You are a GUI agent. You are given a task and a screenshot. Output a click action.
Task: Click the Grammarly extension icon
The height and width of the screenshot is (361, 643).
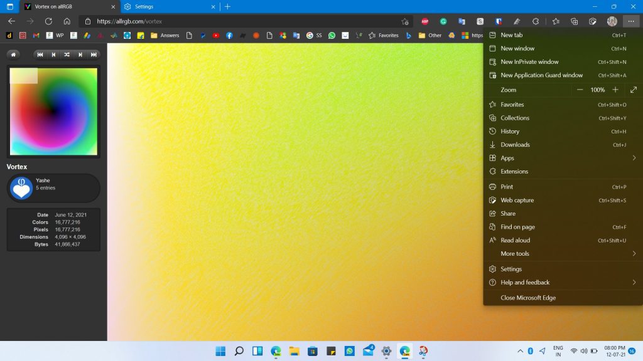click(443, 21)
